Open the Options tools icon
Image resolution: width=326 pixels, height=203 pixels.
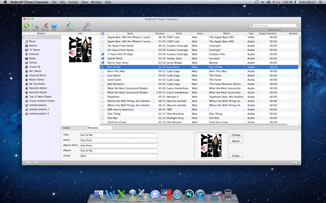(x=45, y=25)
